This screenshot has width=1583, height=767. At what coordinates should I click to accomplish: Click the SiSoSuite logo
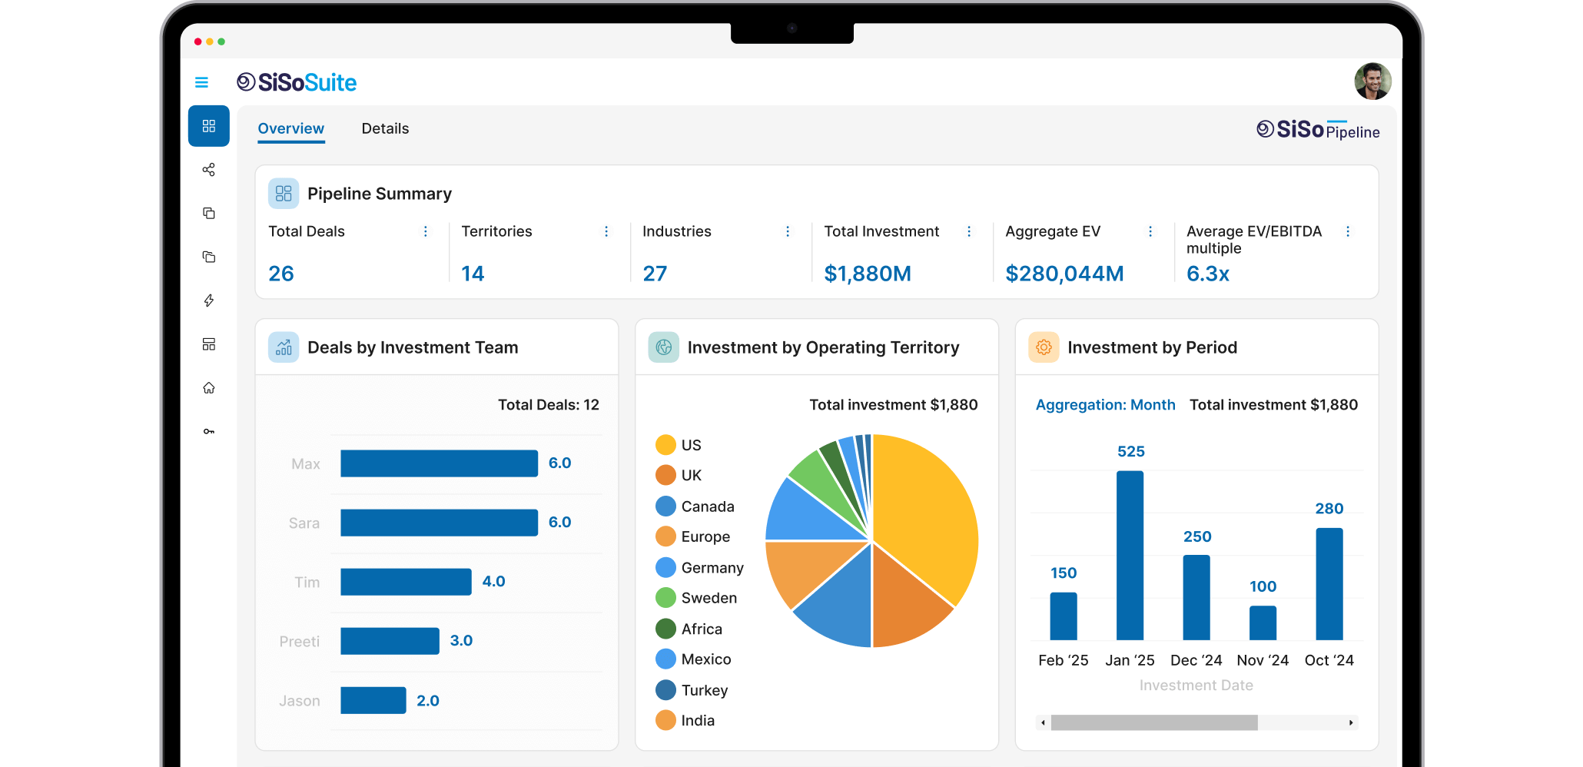click(297, 82)
